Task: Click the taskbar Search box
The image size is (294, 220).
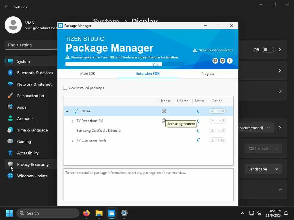Action: pyautogui.click(x=48, y=213)
